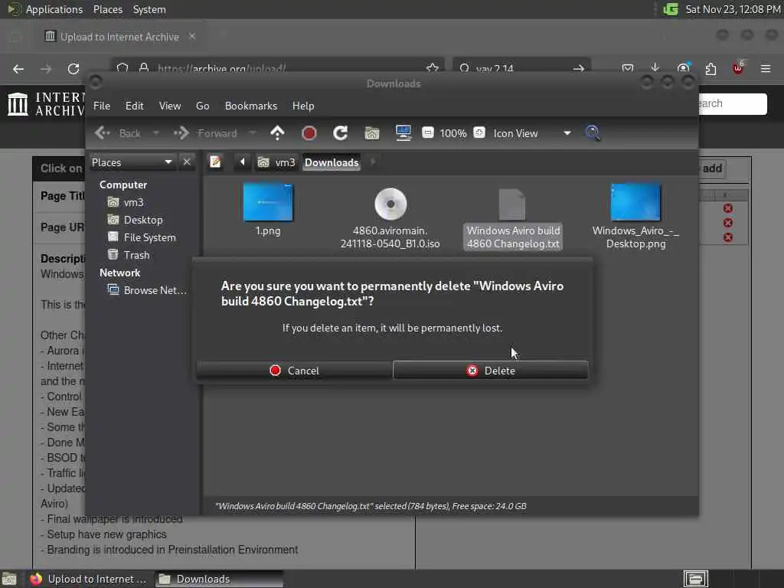Open the File menu in Downloads window

(x=102, y=106)
